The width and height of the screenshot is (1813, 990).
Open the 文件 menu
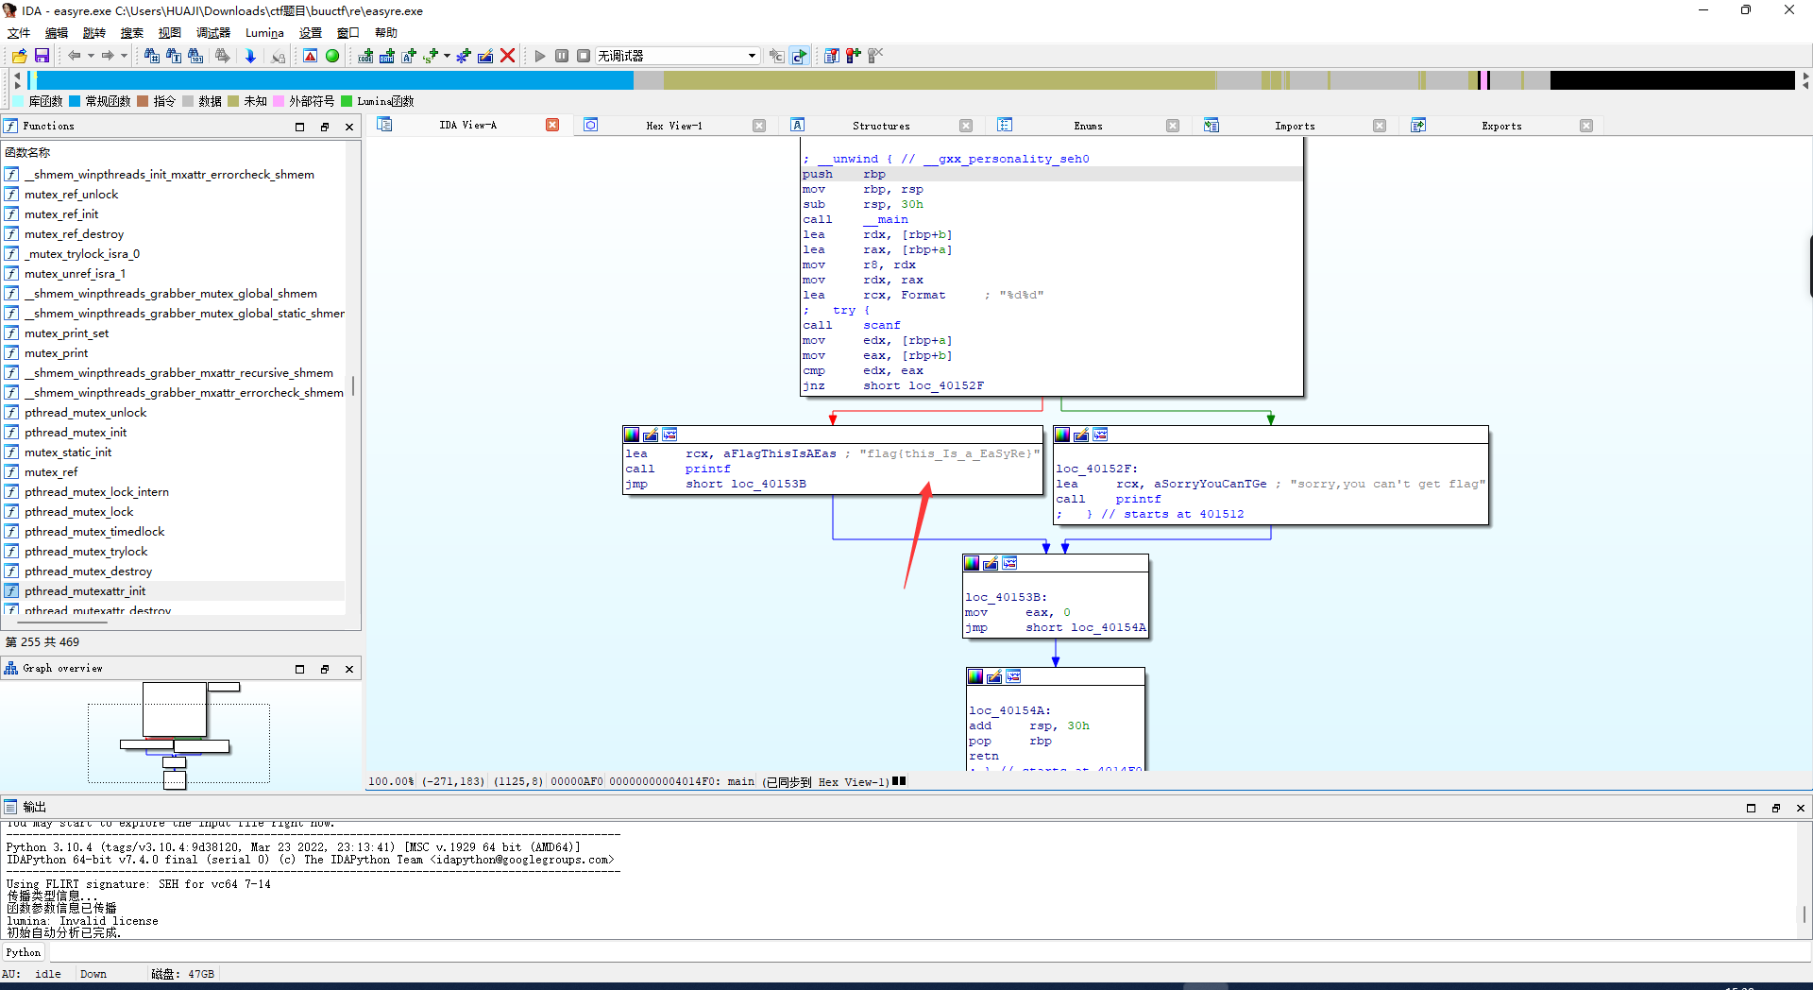pos(19,32)
